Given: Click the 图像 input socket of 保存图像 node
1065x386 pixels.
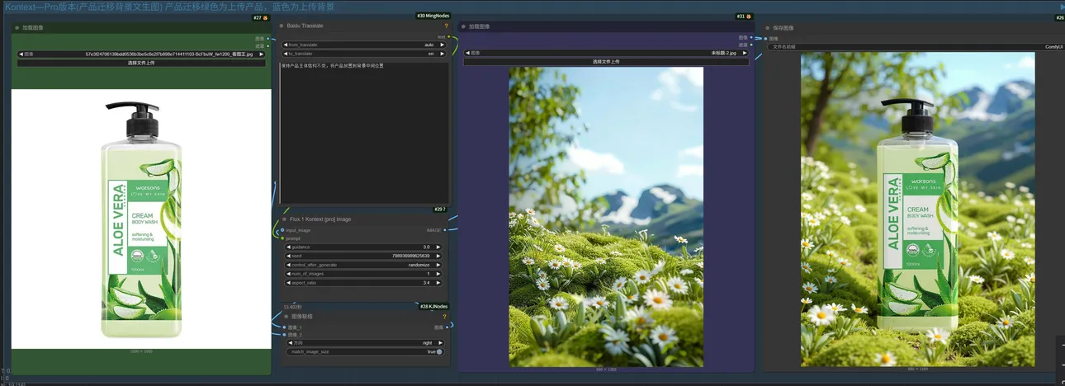Looking at the screenshot, I should [x=765, y=38].
